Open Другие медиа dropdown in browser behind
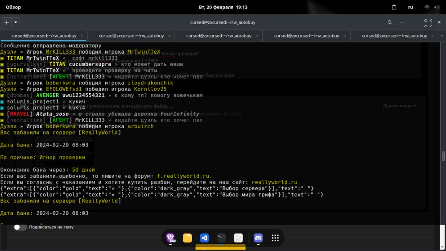 click(x=399, y=106)
